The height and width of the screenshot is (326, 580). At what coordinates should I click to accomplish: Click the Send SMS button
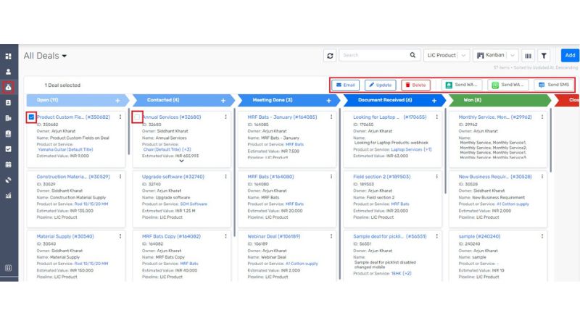[554, 85]
